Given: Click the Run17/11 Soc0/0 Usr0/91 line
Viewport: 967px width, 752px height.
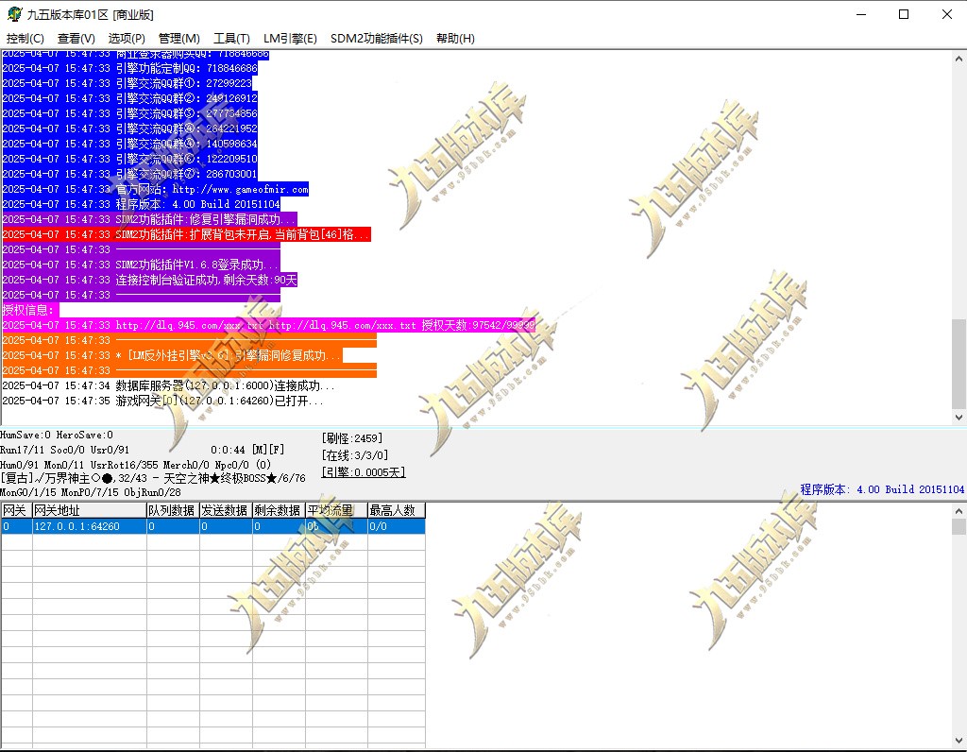Looking at the screenshot, I should point(65,450).
